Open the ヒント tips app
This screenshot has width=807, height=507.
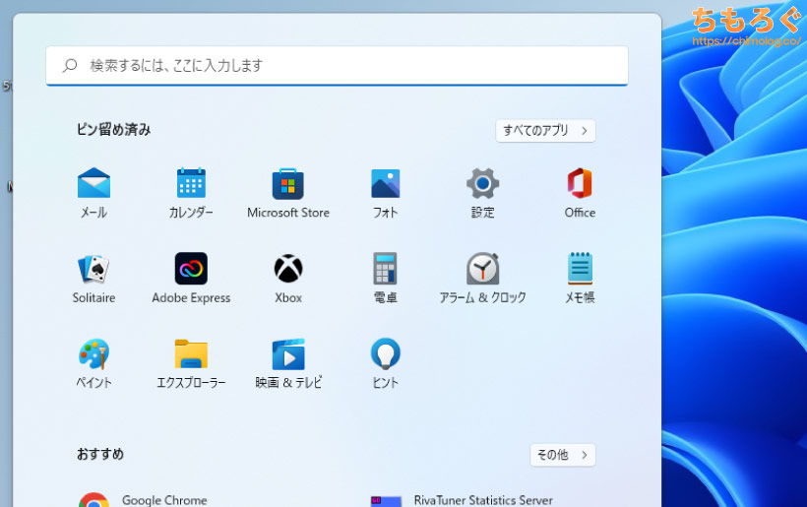386,363
